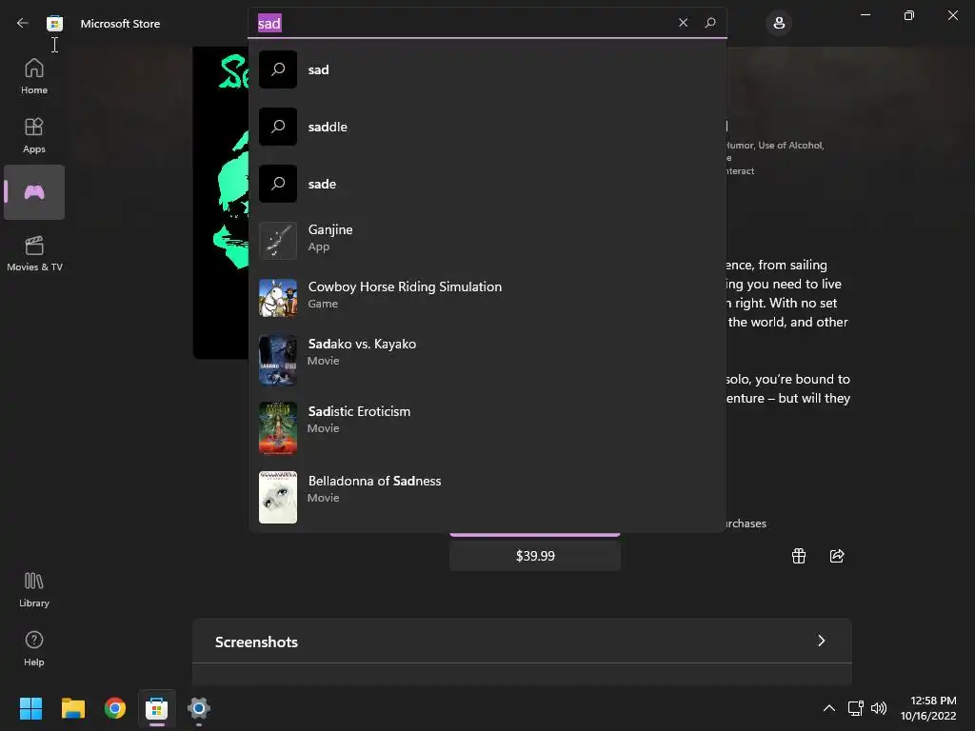Click the Sadako vs. Kayako poster thumbnail

tap(278, 360)
